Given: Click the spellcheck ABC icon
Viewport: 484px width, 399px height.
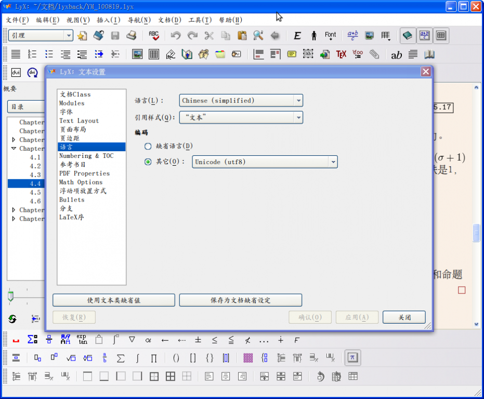Looking at the screenshot, I should click(x=153, y=35).
